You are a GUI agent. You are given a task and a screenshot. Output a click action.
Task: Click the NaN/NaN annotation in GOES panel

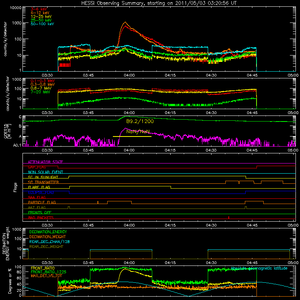point(138,132)
